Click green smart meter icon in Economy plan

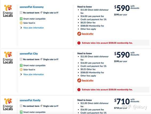click(x=21, y=19)
